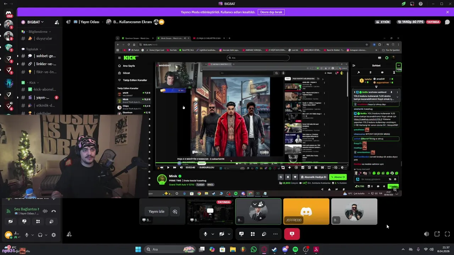Select stream thumbnail tile marked YAYINDA

210,211
